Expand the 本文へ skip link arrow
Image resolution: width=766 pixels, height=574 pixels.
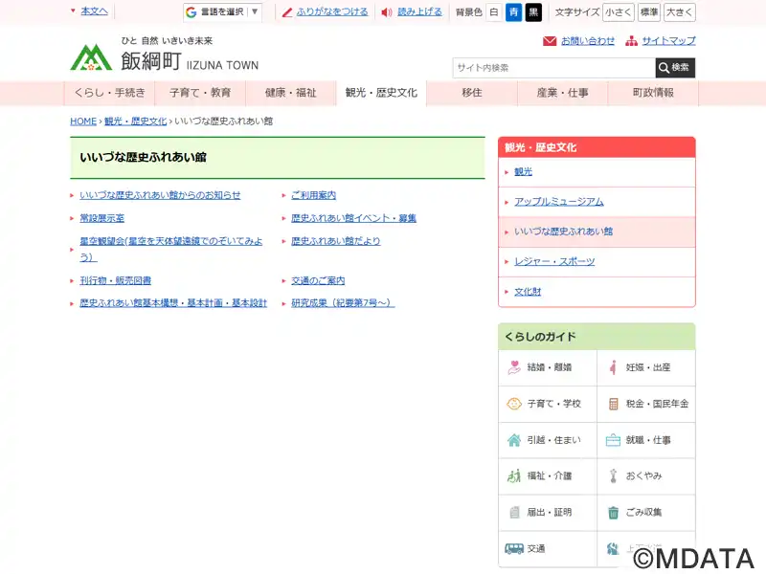point(73,11)
